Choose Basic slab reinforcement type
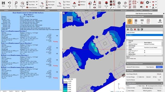165x92 pixels. pos(129,21)
